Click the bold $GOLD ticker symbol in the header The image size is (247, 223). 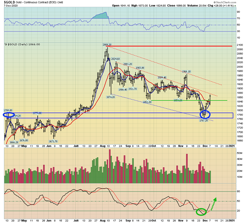coord(10,2)
